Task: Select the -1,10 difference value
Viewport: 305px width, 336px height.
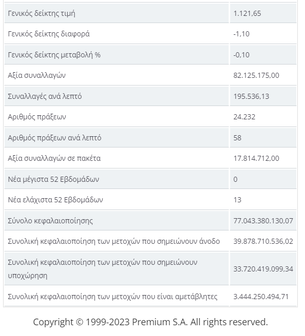Action: 241,34
